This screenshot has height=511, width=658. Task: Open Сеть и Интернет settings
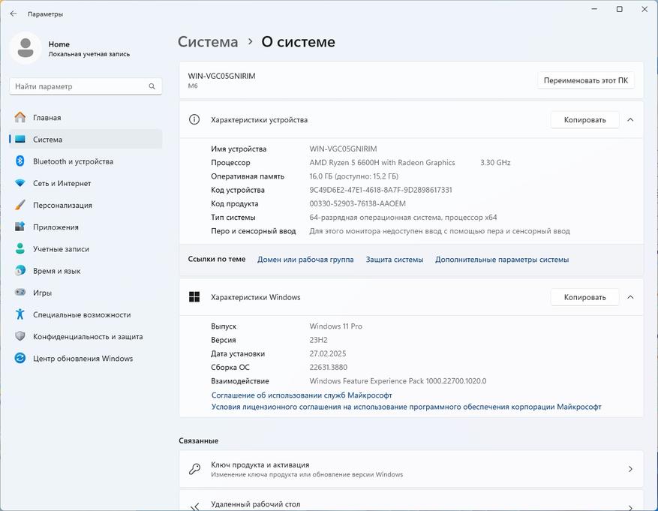(x=86, y=183)
